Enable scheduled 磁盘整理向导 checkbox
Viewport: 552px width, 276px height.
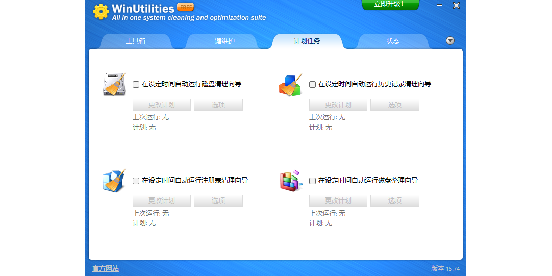[x=312, y=181]
